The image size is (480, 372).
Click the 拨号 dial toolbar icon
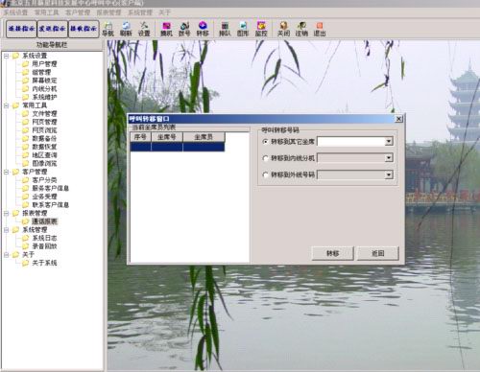[x=184, y=29]
